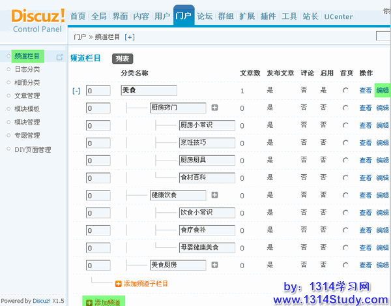Click the open-in-new-window icon beside 频道栏目

click(60, 57)
